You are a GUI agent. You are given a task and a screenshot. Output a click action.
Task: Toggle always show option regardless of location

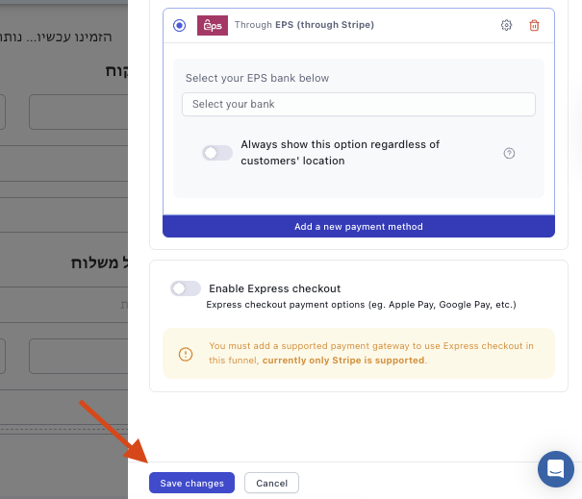(216, 153)
